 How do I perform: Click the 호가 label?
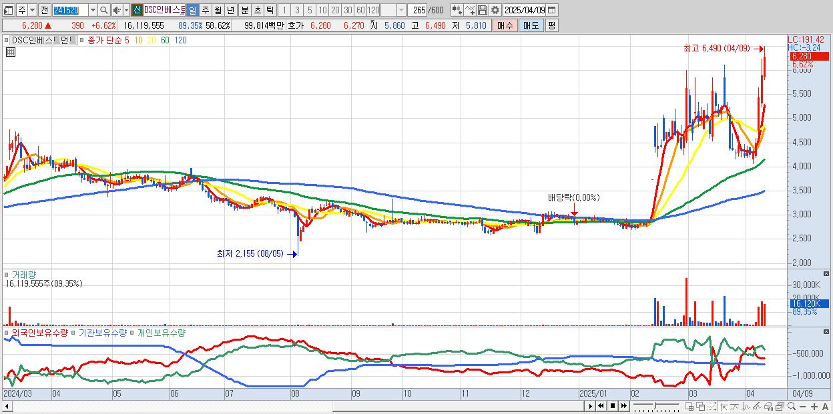(x=296, y=25)
